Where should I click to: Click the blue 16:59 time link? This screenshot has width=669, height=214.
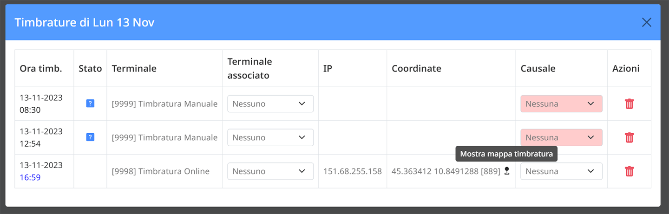pyautogui.click(x=30, y=177)
